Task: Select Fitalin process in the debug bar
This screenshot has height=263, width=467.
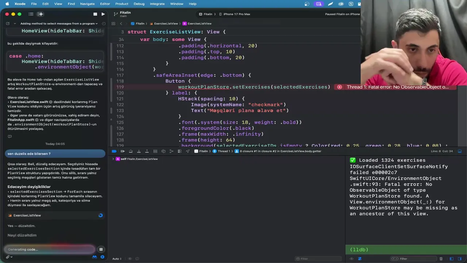Action: (x=201, y=151)
